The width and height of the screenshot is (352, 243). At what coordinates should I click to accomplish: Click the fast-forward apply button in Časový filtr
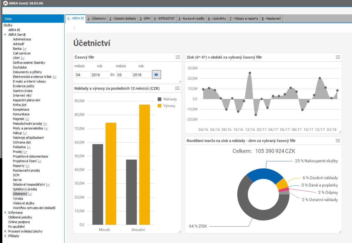coord(156,75)
